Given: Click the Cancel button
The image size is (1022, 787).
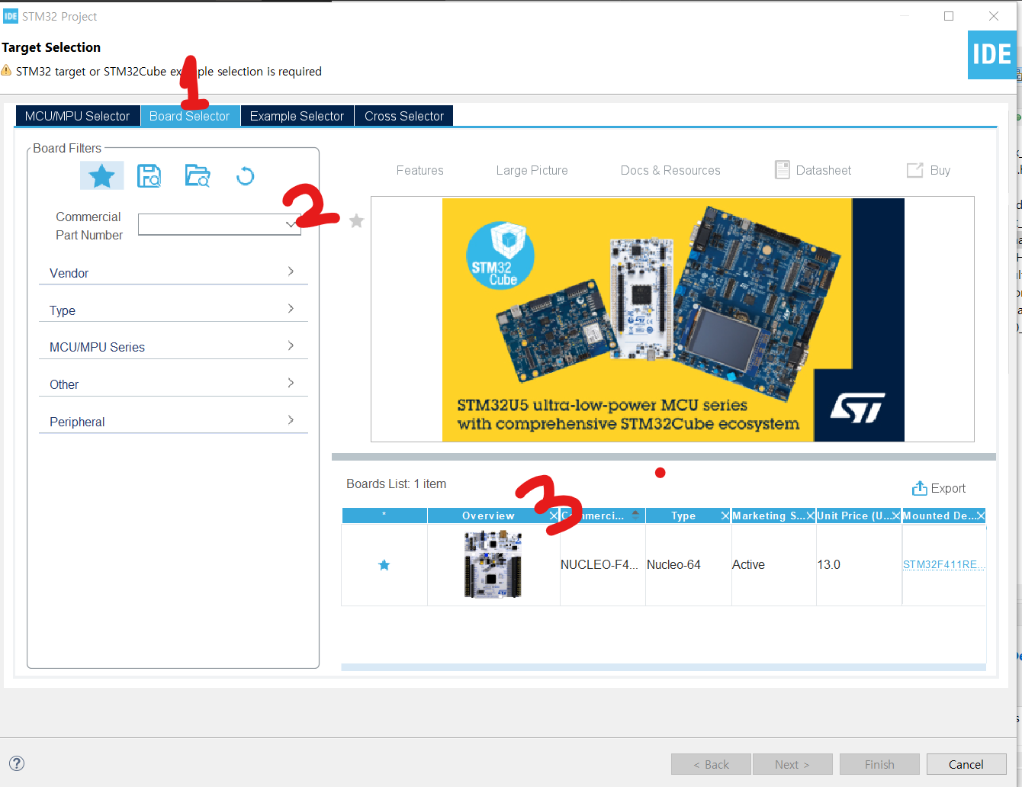Looking at the screenshot, I should tap(966, 763).
